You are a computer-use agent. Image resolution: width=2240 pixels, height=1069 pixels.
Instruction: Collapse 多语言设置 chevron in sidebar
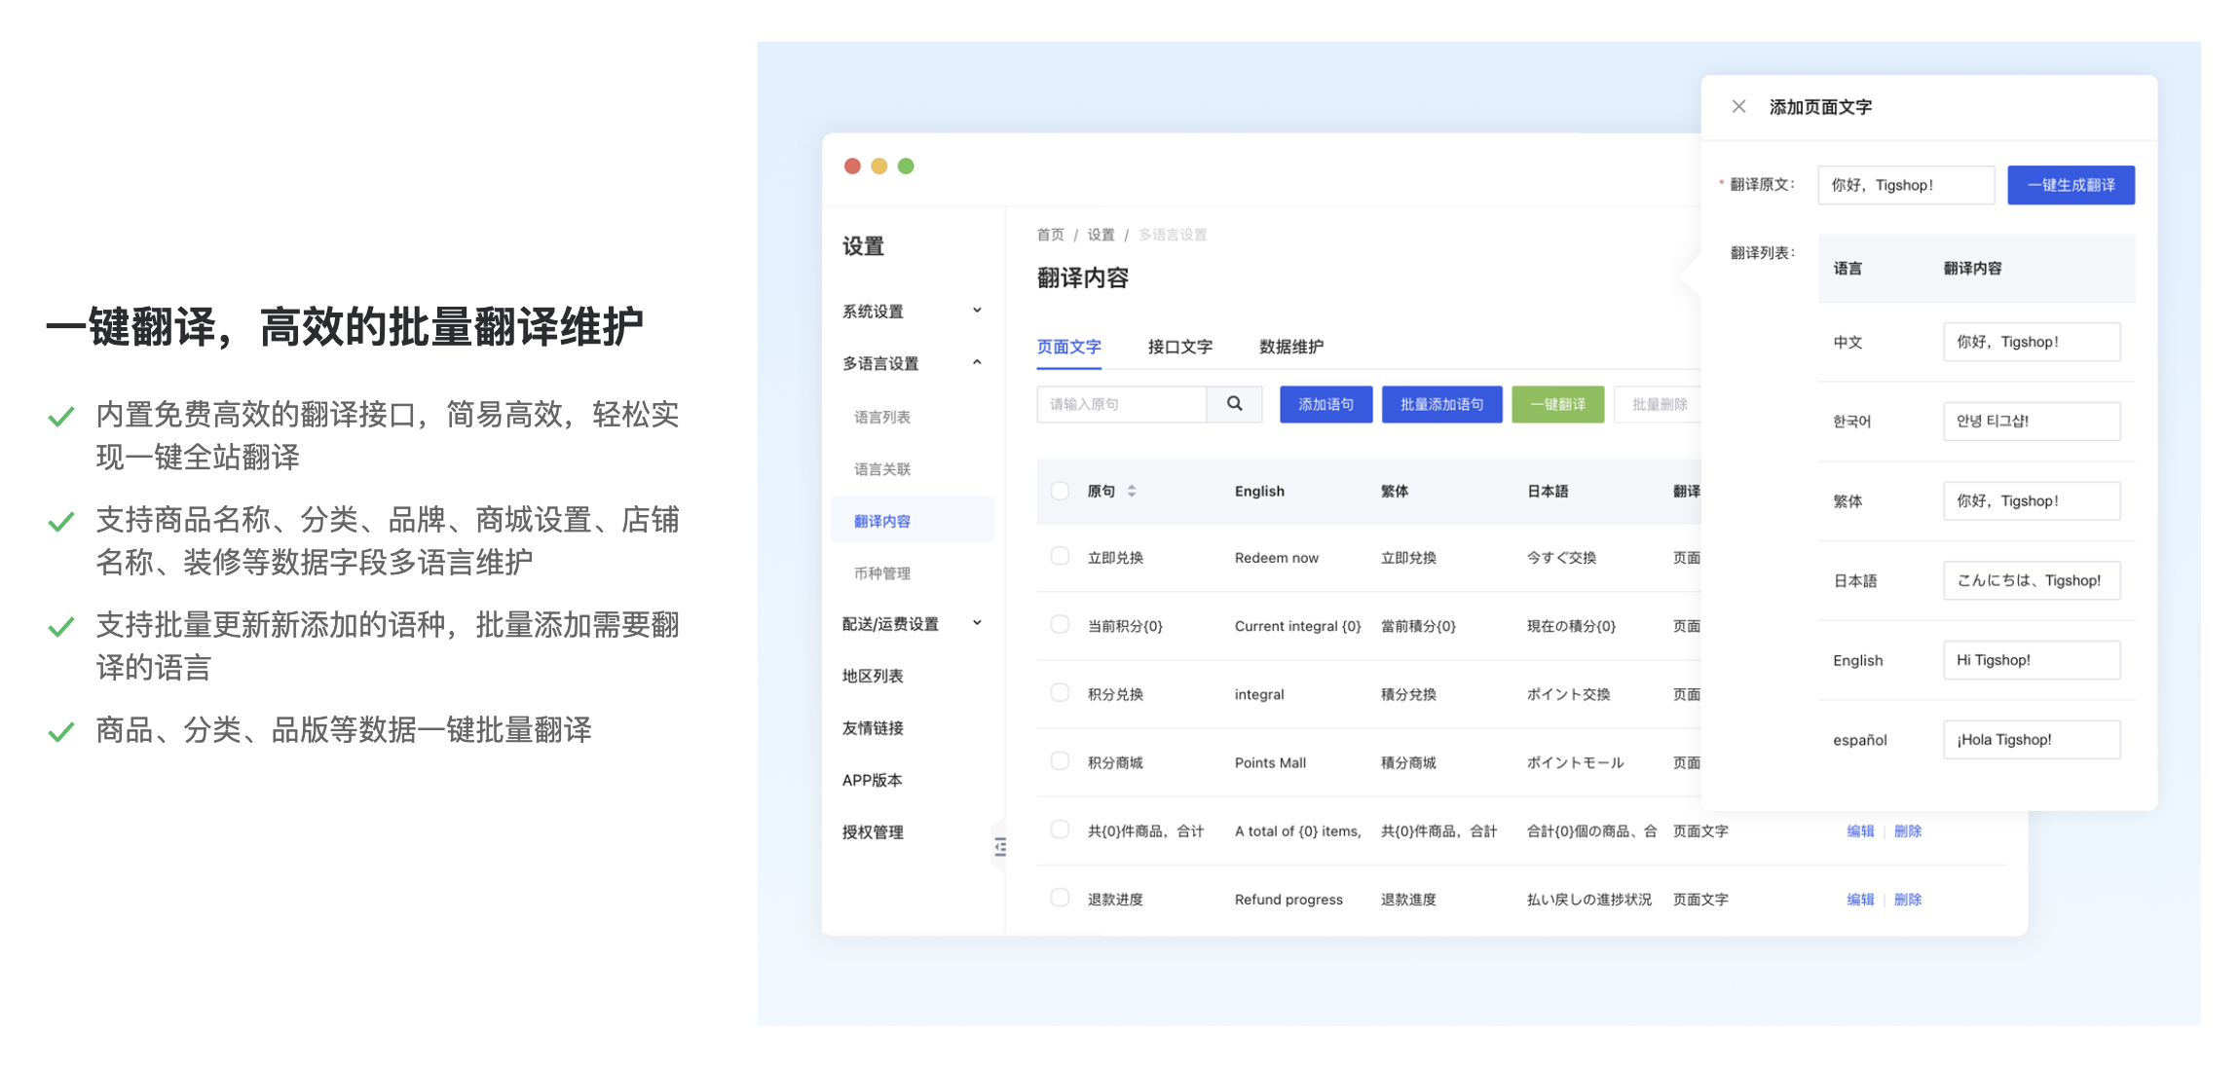pyautogui.click(x=977, y=363)
